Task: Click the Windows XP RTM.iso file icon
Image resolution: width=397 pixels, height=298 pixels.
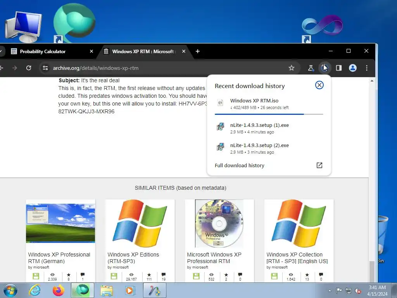Action: [220, 102]
